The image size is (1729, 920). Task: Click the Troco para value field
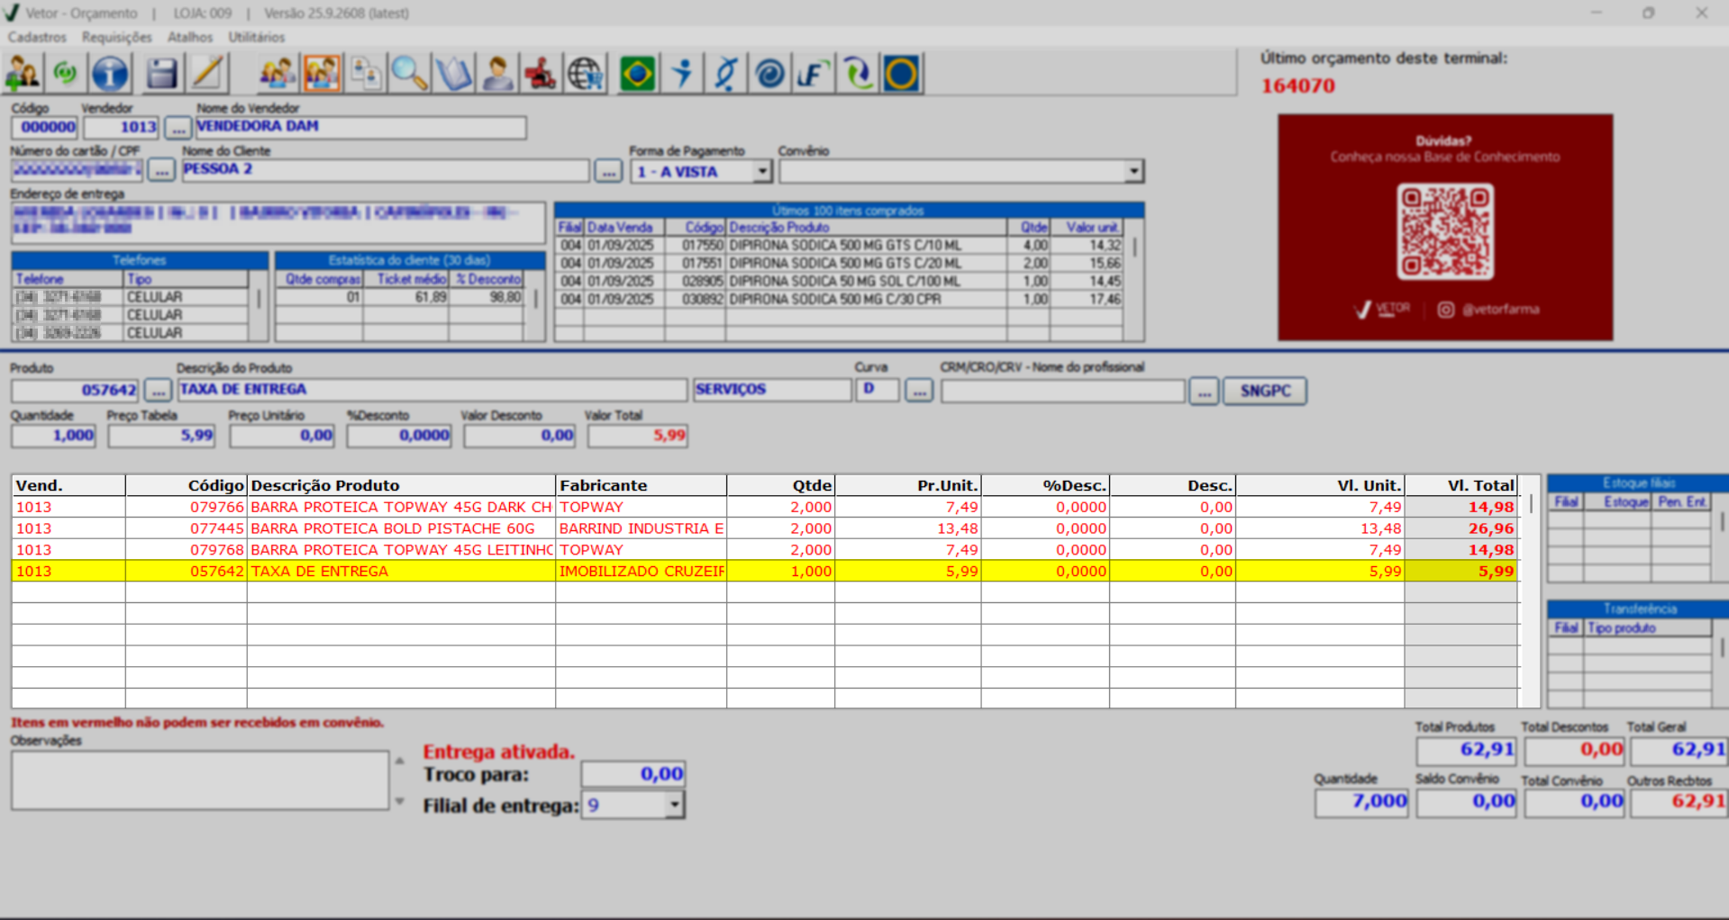click(x=632, y=774)
